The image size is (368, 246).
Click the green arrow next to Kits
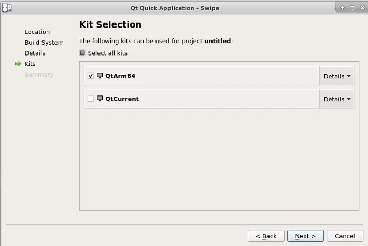(x=18, y=64)
